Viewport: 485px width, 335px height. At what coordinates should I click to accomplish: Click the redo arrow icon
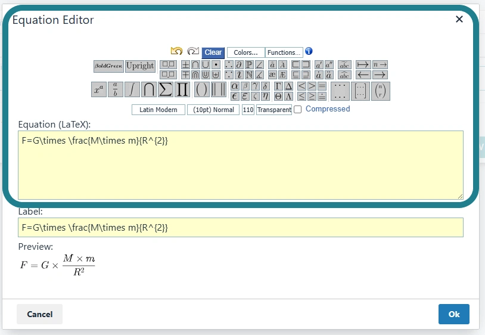(x=193, y=51)
